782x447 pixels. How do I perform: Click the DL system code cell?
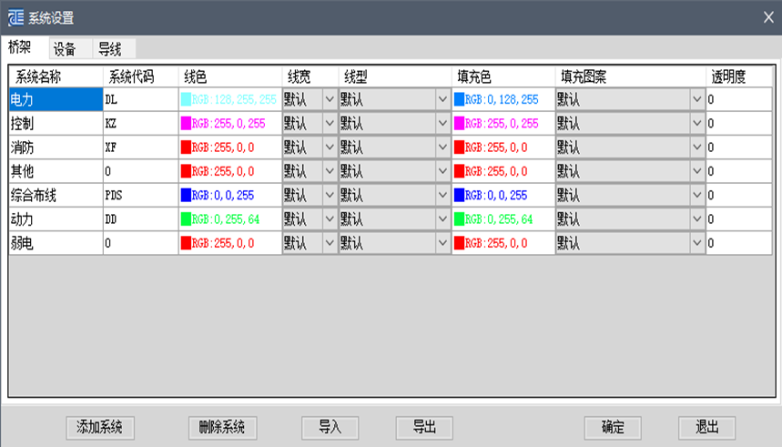point(140,99)
